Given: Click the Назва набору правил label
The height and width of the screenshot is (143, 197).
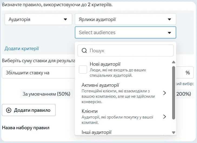Looking at the screenshot, I should [26, 128].
